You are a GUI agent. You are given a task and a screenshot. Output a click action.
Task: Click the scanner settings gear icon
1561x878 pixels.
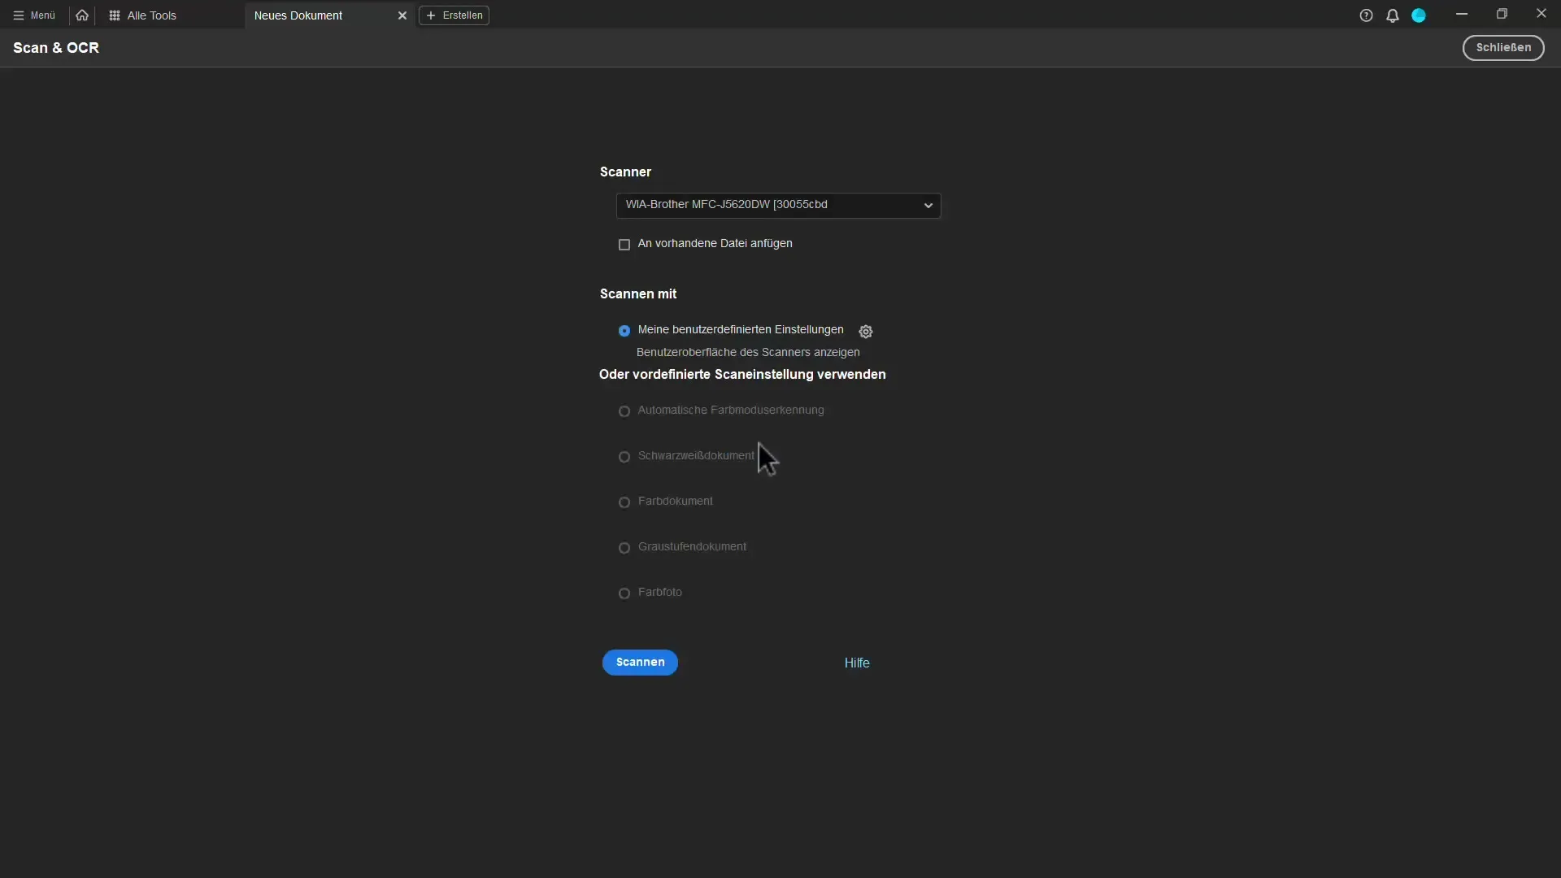[x=865, y=330]
